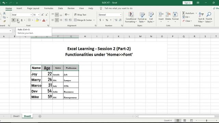This screenshot has height=123, width=219.
Task: Apply Comma Style number format
Action: [x=111, y=20]
